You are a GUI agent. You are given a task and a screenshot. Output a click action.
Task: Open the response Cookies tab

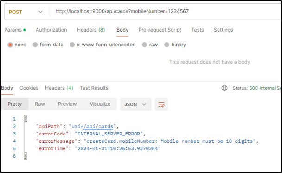[29, 88]
